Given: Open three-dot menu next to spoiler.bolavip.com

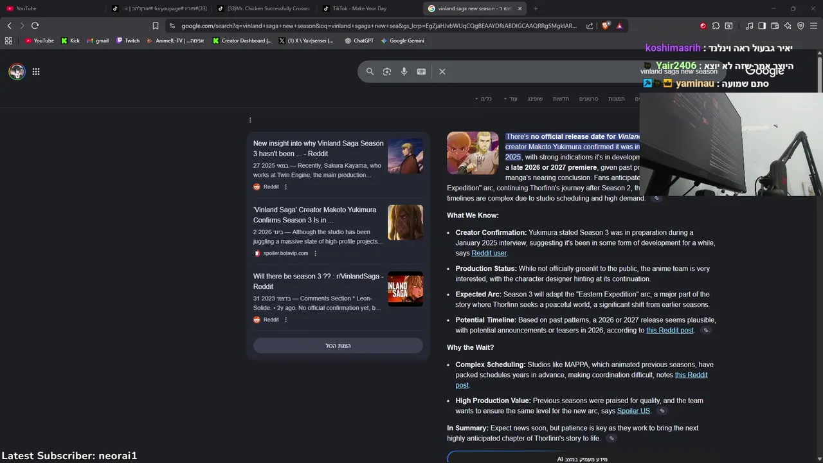Looking at the screenshot, I should (315, 253).
